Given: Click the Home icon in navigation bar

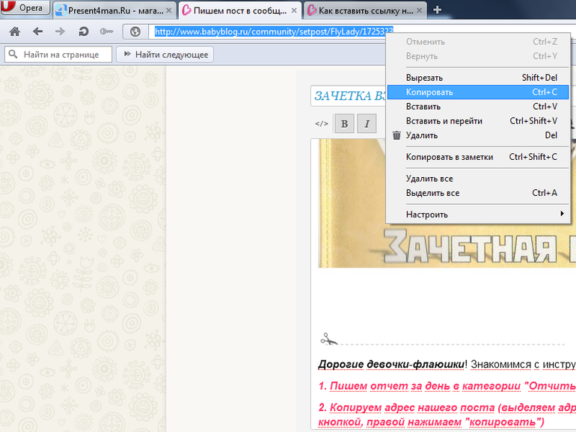Looking at the screenshot, I should tap(14, 31).
